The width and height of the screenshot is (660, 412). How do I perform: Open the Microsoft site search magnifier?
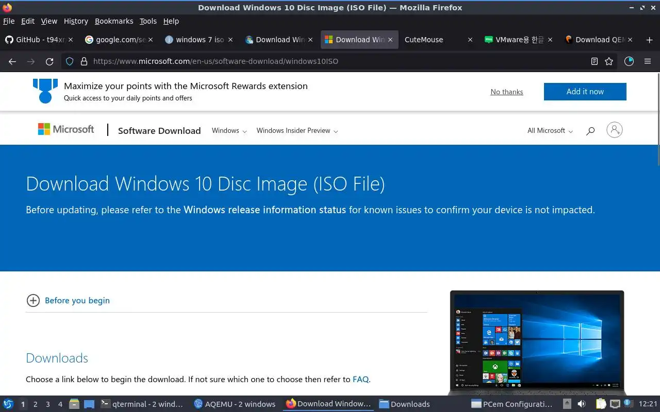pyautogui.click(x=590, y=131)
